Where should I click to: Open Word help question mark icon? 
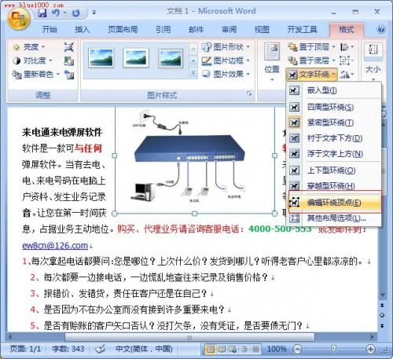(381, 29)
